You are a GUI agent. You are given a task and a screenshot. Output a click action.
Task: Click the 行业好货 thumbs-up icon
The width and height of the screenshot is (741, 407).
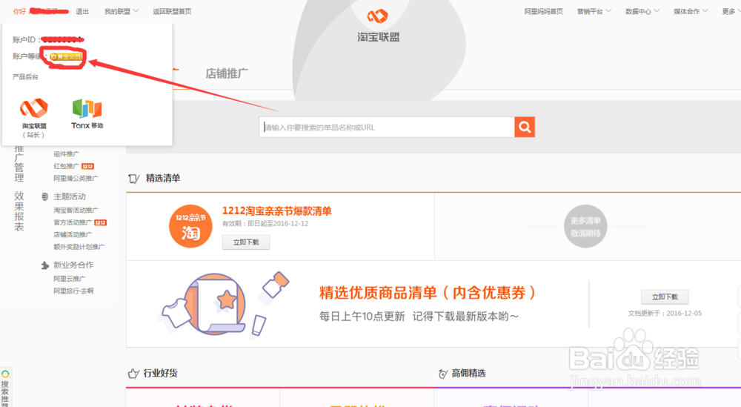pyautogui.click(x=133, y=374)
